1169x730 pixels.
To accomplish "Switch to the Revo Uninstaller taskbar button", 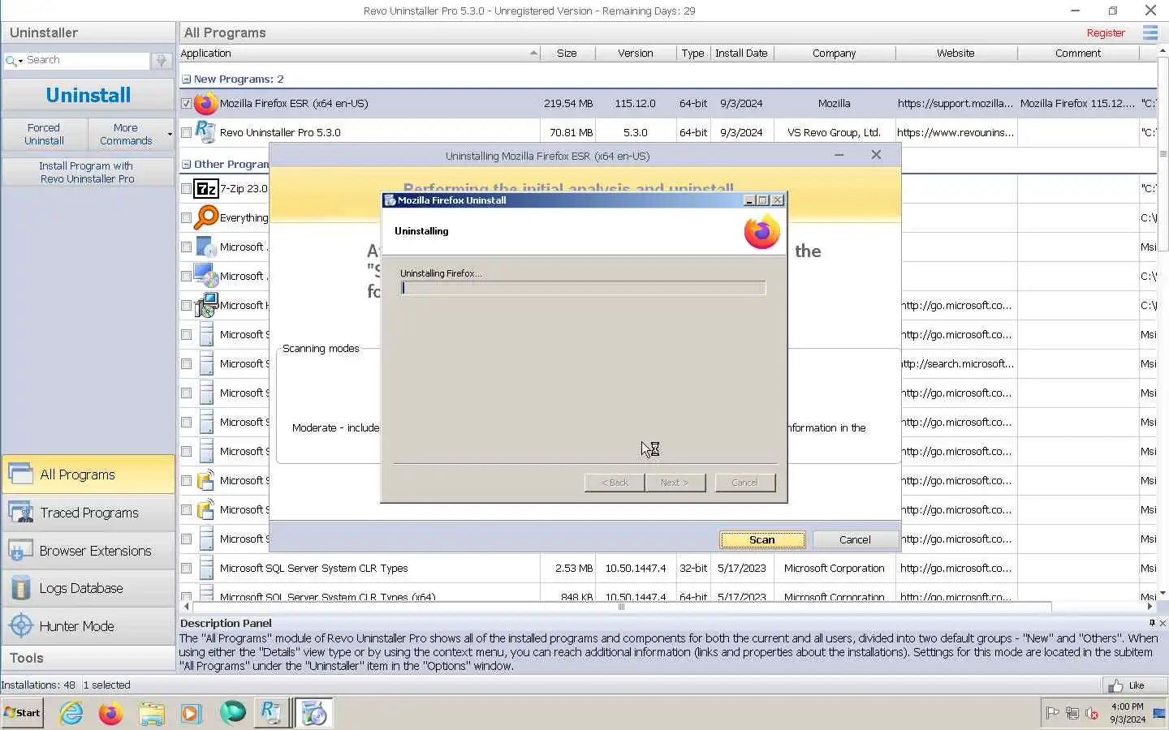I will [x=270, y=713].
